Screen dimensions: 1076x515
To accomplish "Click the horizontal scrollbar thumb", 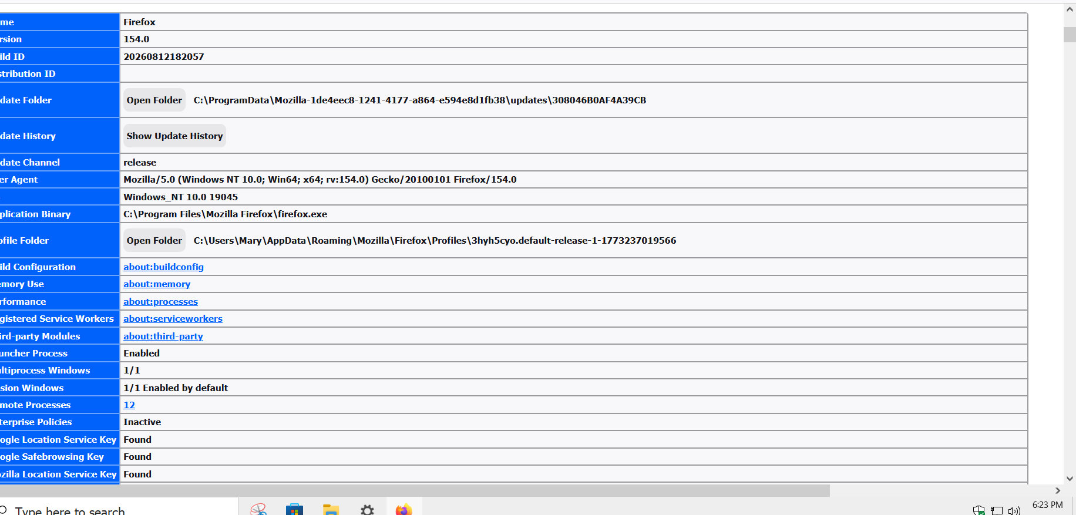I will pos(415,490).
